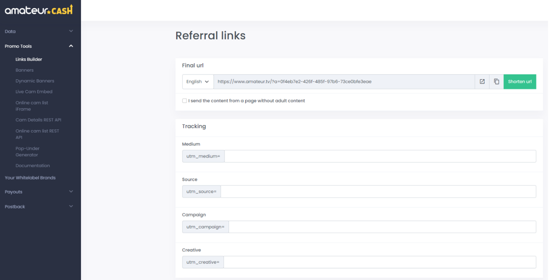This screenshot has height=280, width=549.
Task: Focus the utm_campaign input field
Action: 382,227
